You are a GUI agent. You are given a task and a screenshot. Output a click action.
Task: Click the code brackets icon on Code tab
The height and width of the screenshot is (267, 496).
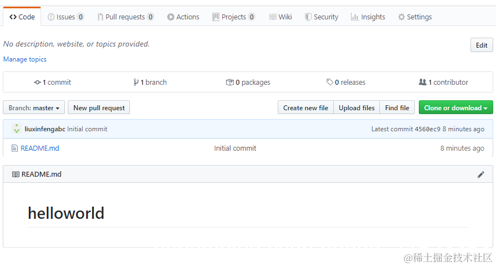coord(13,17)
